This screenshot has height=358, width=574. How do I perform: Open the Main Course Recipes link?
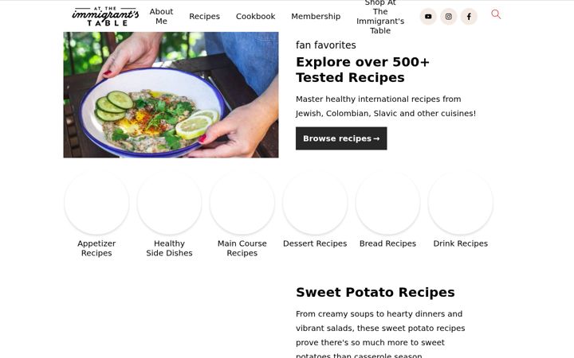point(242,248)
